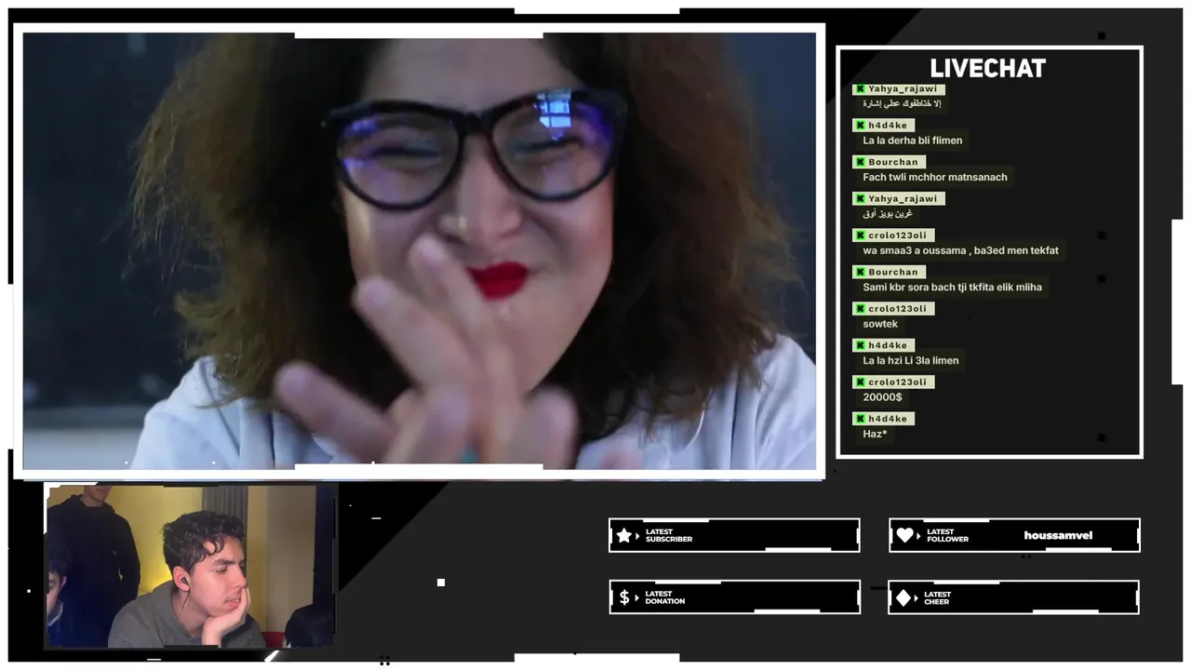
Task: Select the chat message 'sowtek'
Action: click(880, 324)
